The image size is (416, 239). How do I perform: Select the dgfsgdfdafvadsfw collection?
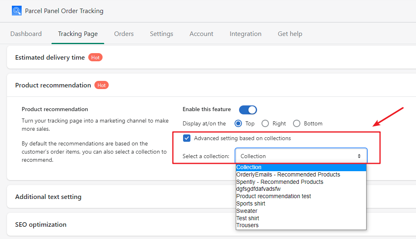click(301, 189)
